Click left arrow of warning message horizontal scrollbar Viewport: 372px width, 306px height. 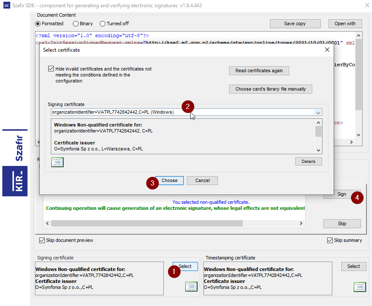[47, 223]
